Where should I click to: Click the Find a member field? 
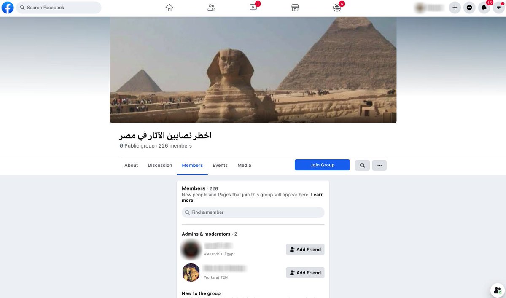point(253,212)
